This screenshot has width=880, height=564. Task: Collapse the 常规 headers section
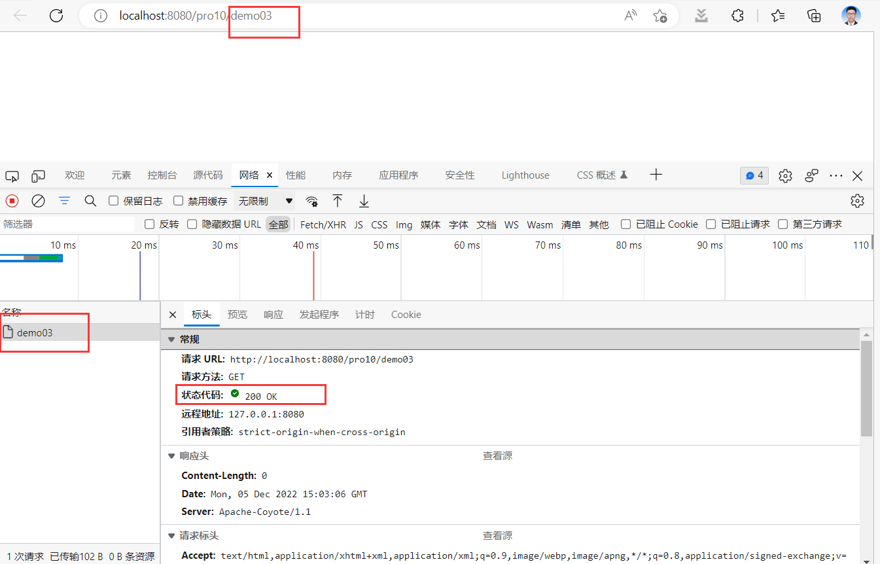click(x=171, y=339)
